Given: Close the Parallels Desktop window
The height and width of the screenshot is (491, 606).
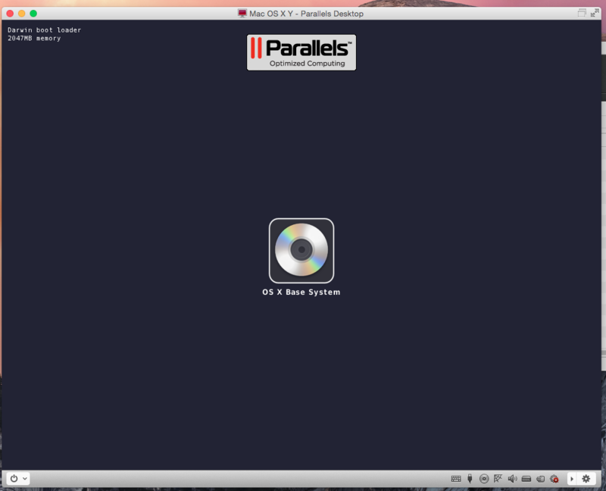Looking at the screenshot, I should pos(10,14).
